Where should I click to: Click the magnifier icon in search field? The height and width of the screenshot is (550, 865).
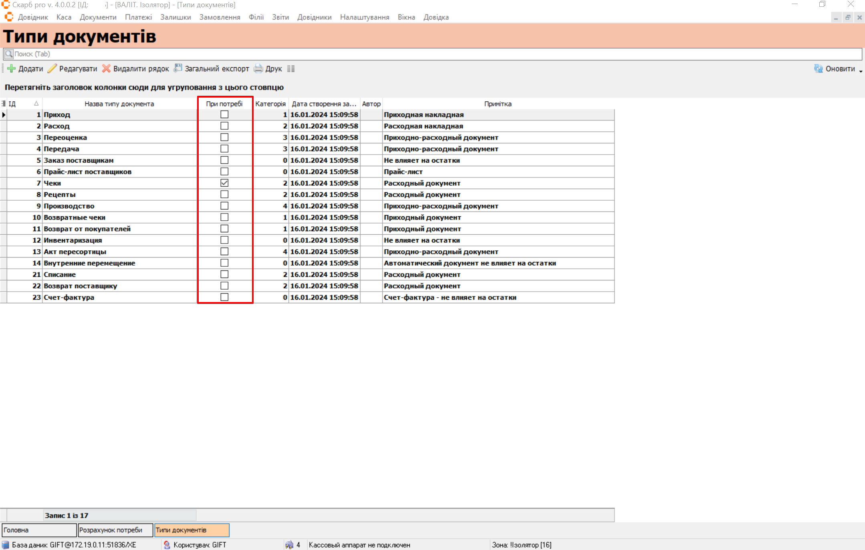9,54
